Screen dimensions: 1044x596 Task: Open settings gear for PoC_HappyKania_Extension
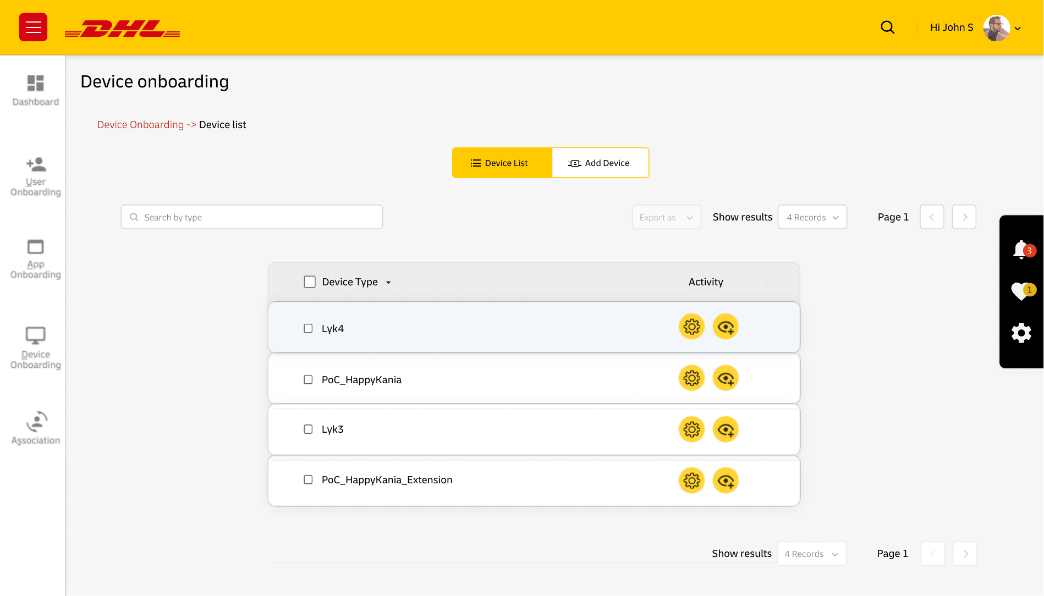(691, 481)
